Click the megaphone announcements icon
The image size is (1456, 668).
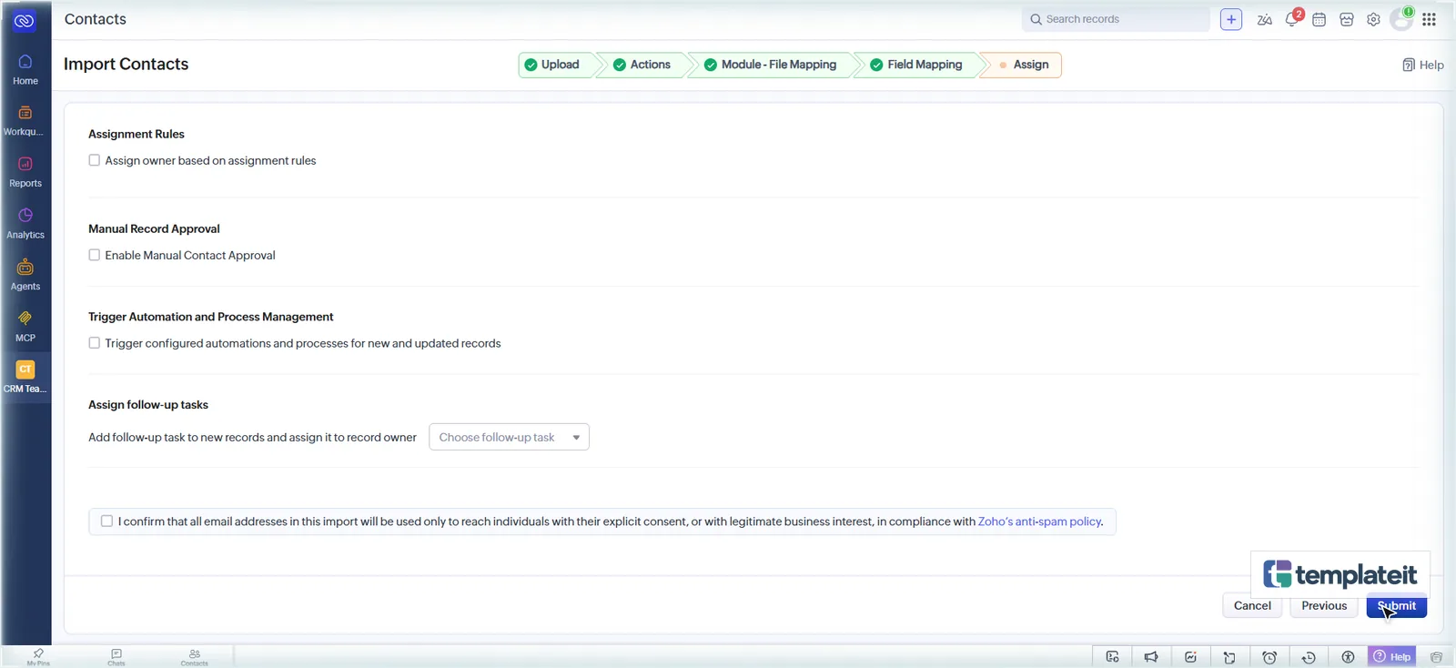coord(1151,657)
